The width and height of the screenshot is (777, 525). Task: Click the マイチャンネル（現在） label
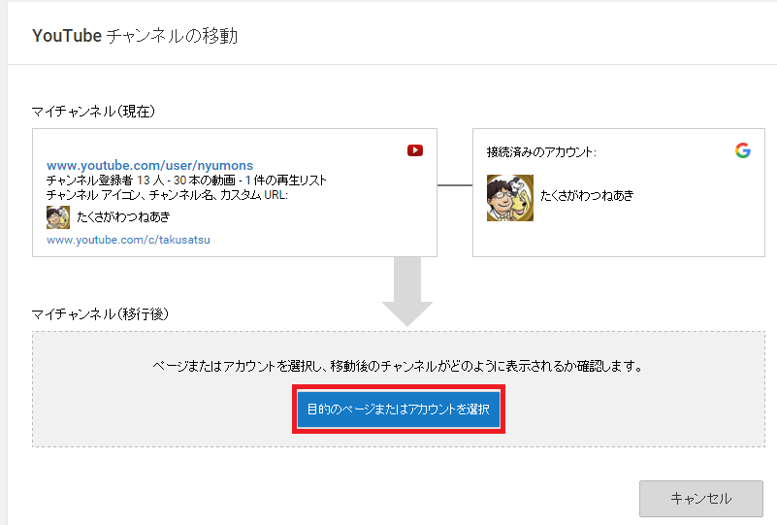pos(94,111)
